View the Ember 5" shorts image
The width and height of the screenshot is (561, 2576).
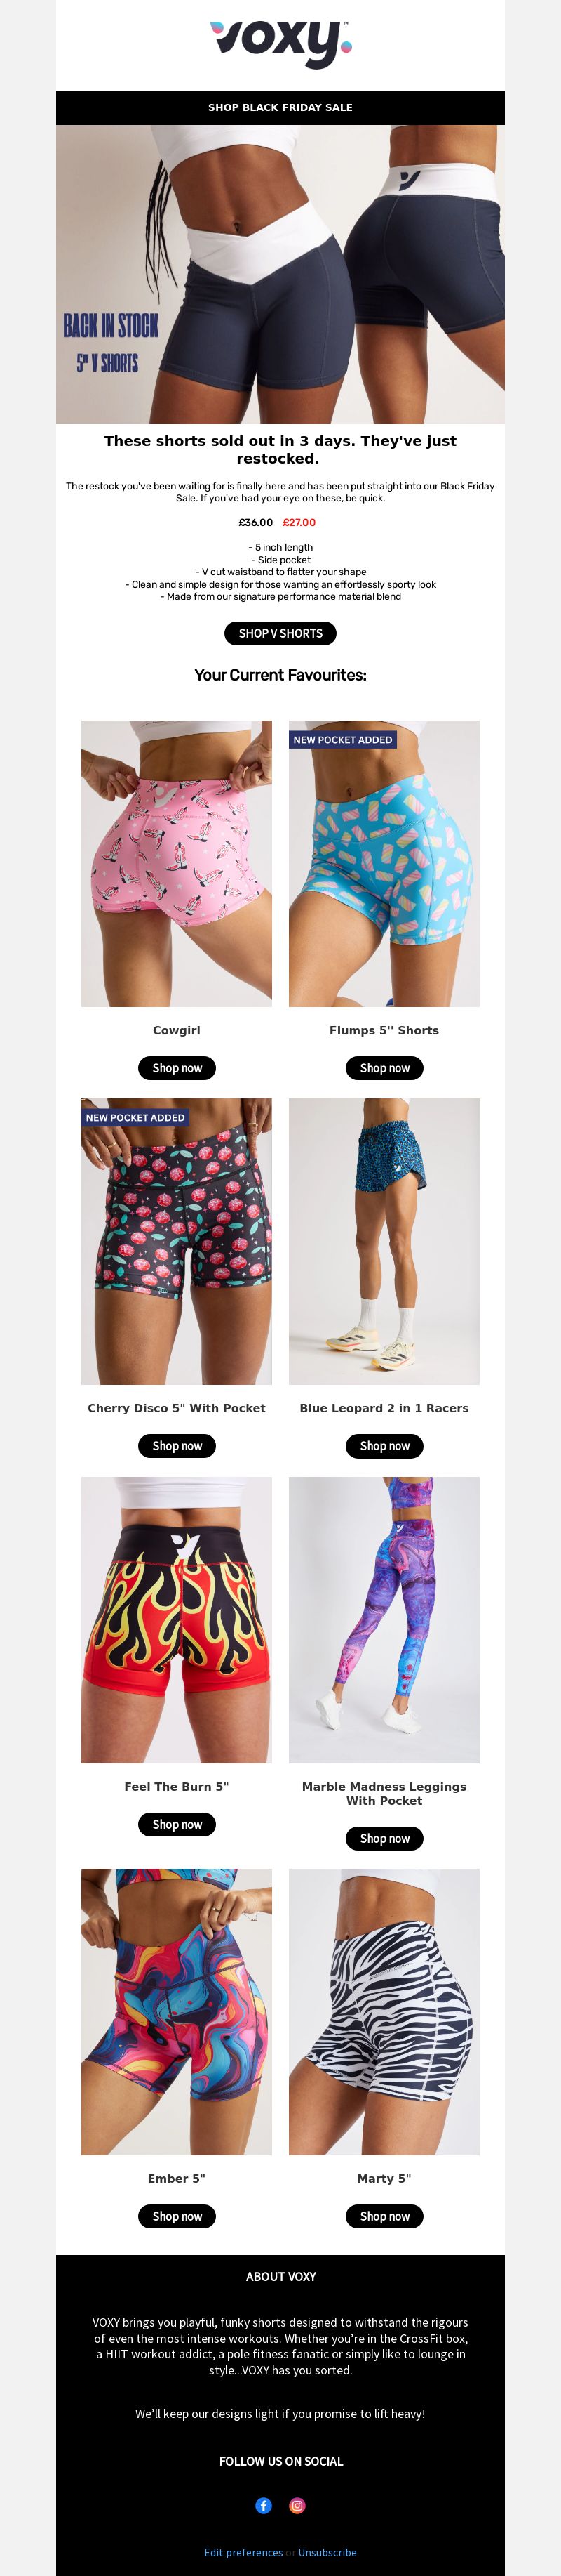(177, 2011)
